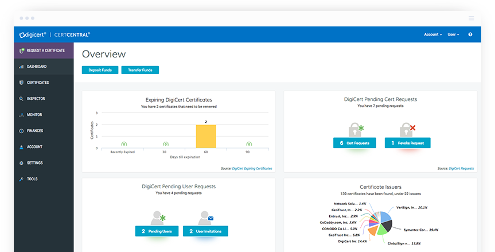Click the Overview page heading
495x252 pixels.
coord(104,54)
